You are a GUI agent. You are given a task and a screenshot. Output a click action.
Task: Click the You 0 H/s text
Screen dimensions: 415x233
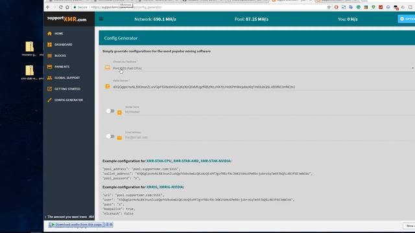(x=348, y=19)
